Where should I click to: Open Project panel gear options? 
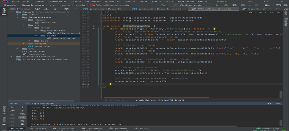[x=66, y=9]
